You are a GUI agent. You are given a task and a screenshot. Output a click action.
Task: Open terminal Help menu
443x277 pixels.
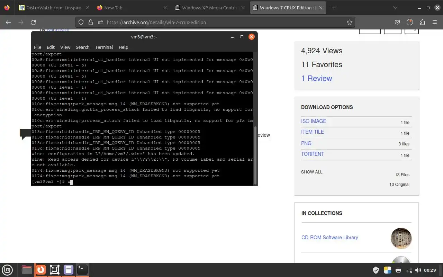(123, 47)
